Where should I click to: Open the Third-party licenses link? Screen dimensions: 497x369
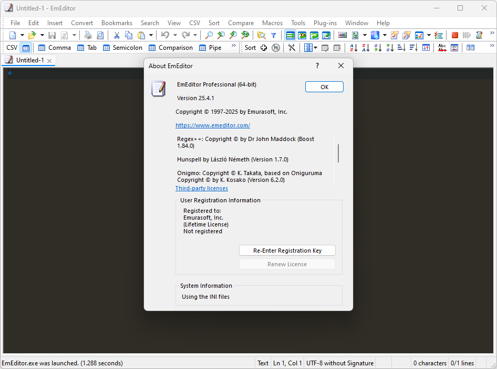(x=202, y=188)
